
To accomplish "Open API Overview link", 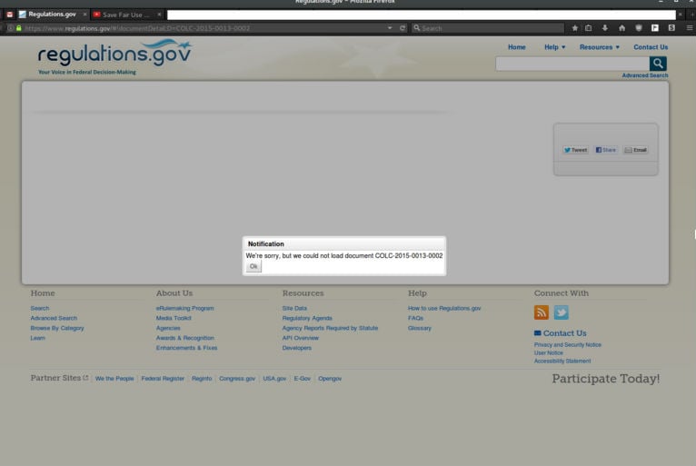I will pos(301,338).
